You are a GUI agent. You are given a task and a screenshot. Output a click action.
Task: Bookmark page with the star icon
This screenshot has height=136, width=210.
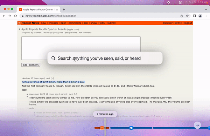[187, 16]
